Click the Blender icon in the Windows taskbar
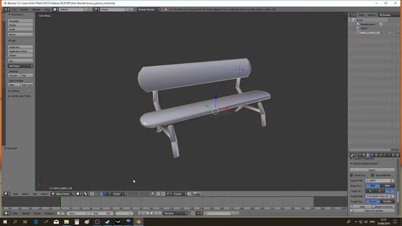Screen dimensions: 402x226 pyautogui.click(x=138, y=222)
